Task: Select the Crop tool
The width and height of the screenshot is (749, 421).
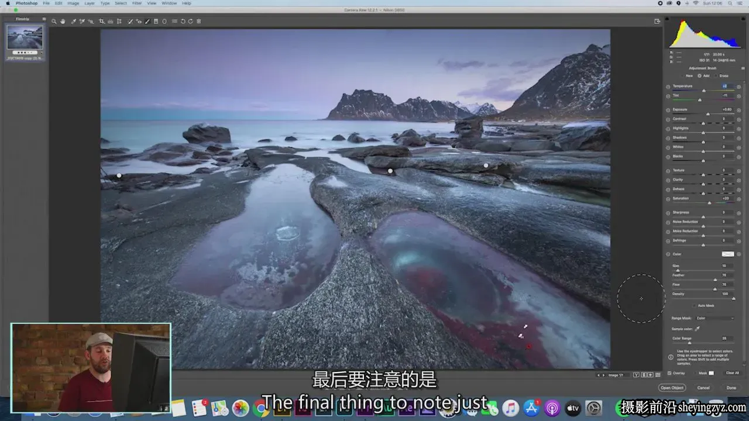Action: 101,22
